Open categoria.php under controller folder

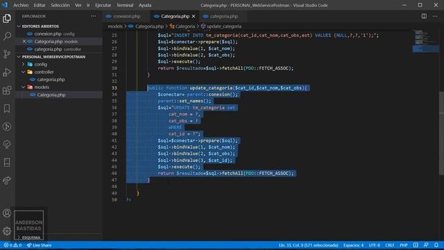pos(58,79)
